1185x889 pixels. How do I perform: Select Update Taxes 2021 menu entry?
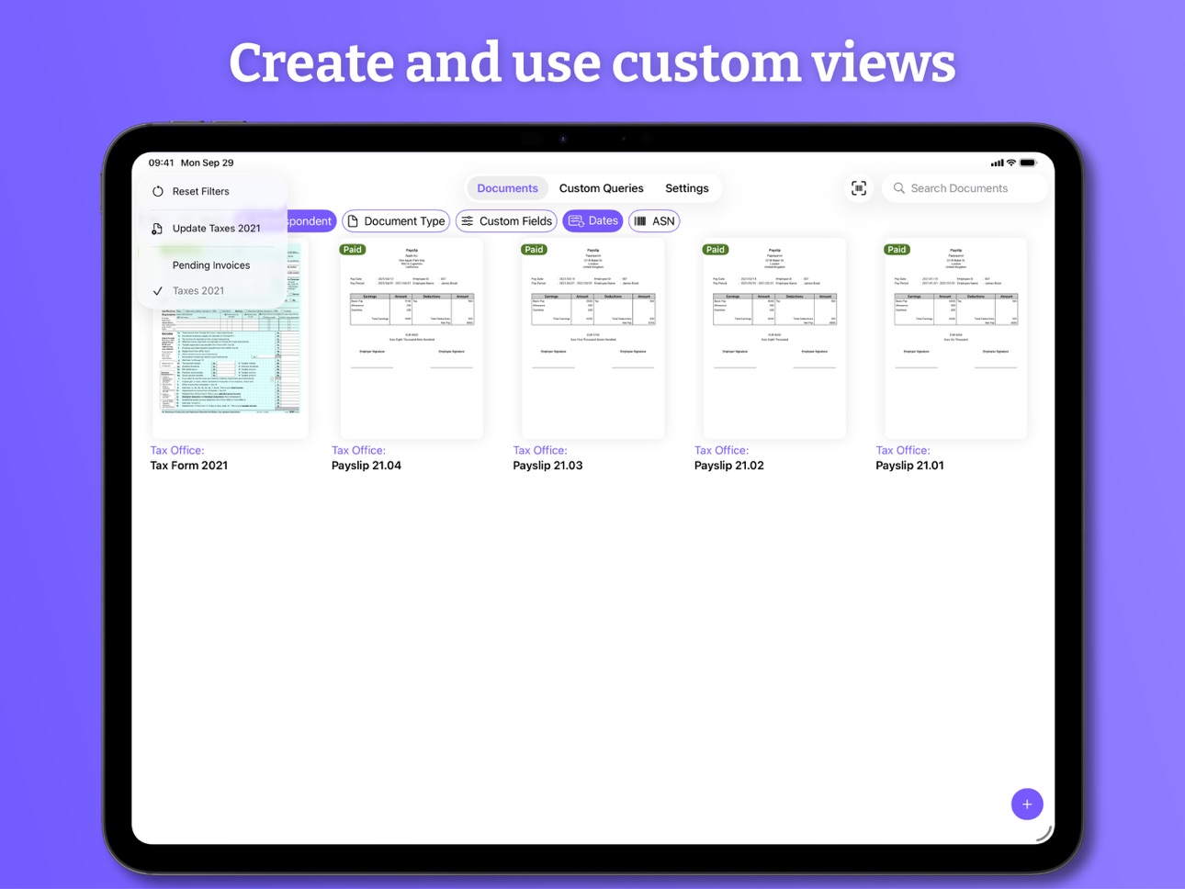point(213,228)
